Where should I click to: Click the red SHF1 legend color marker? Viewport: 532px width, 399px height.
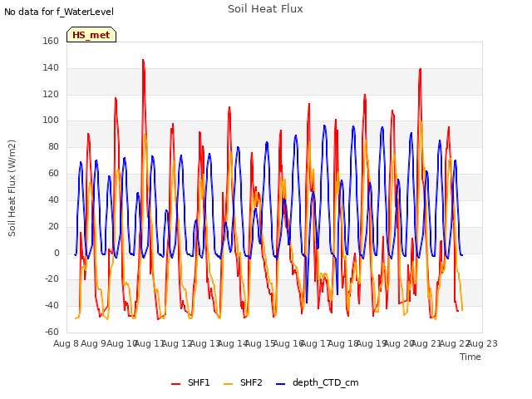tap(175, 384)
